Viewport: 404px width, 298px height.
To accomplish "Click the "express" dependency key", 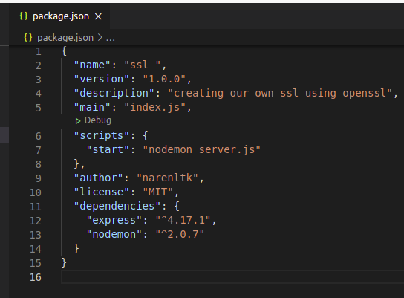I will pos(114,221).
